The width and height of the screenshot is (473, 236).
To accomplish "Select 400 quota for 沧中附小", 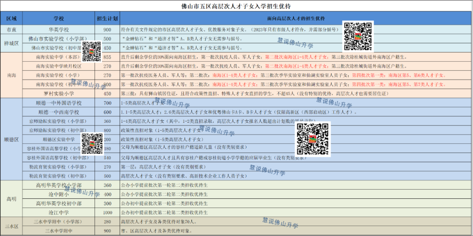I will point(107,194).
